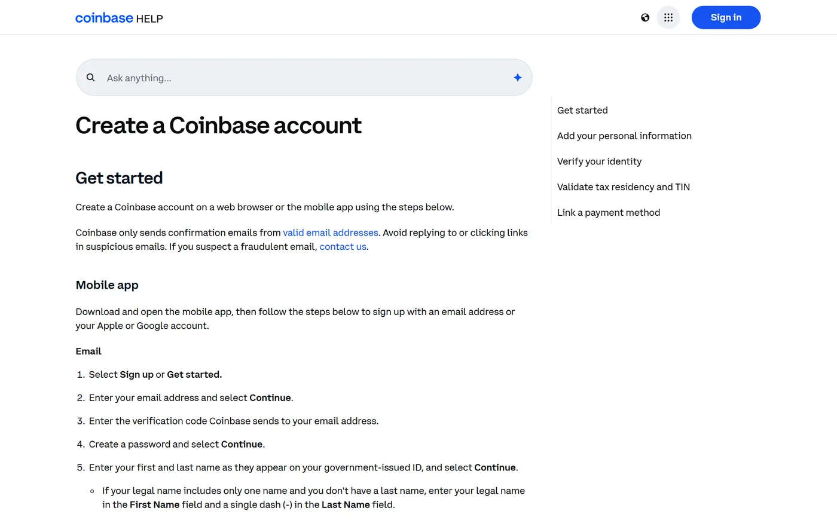The height and width of the screenshot is (523, 837).
Task: Select Link a payment method in sidebar
Action: point(609,213)
